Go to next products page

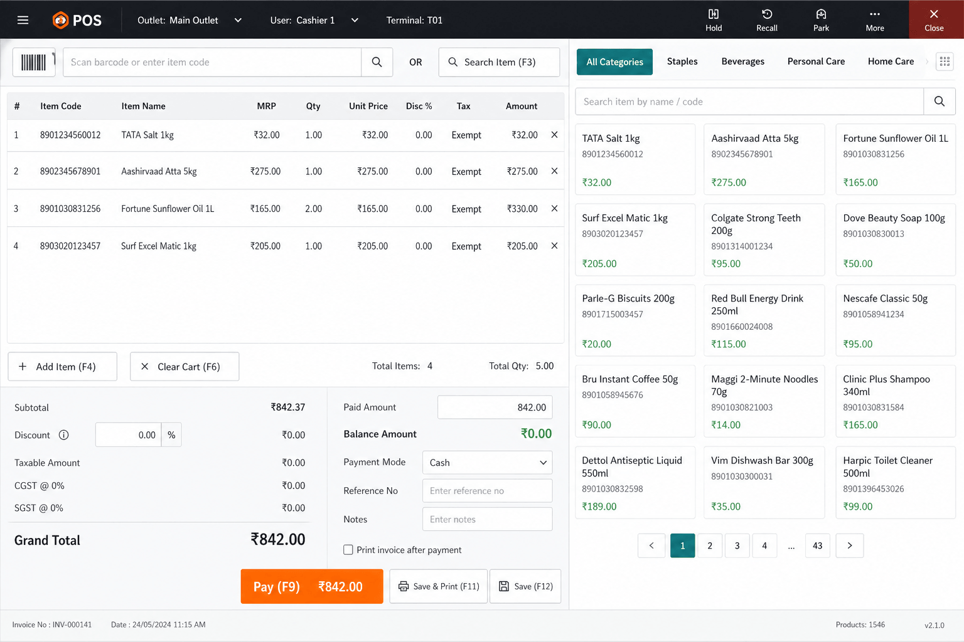[x=850, y=545]
